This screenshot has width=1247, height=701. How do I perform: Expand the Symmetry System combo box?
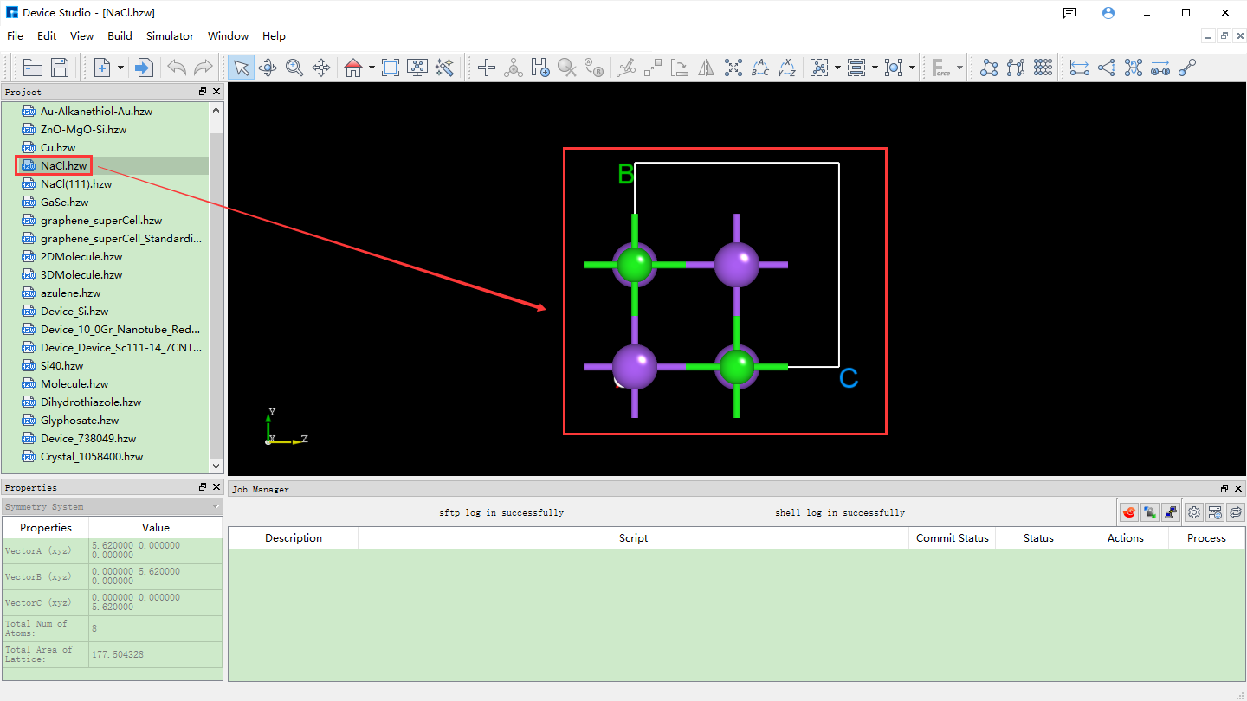[112, 506]
